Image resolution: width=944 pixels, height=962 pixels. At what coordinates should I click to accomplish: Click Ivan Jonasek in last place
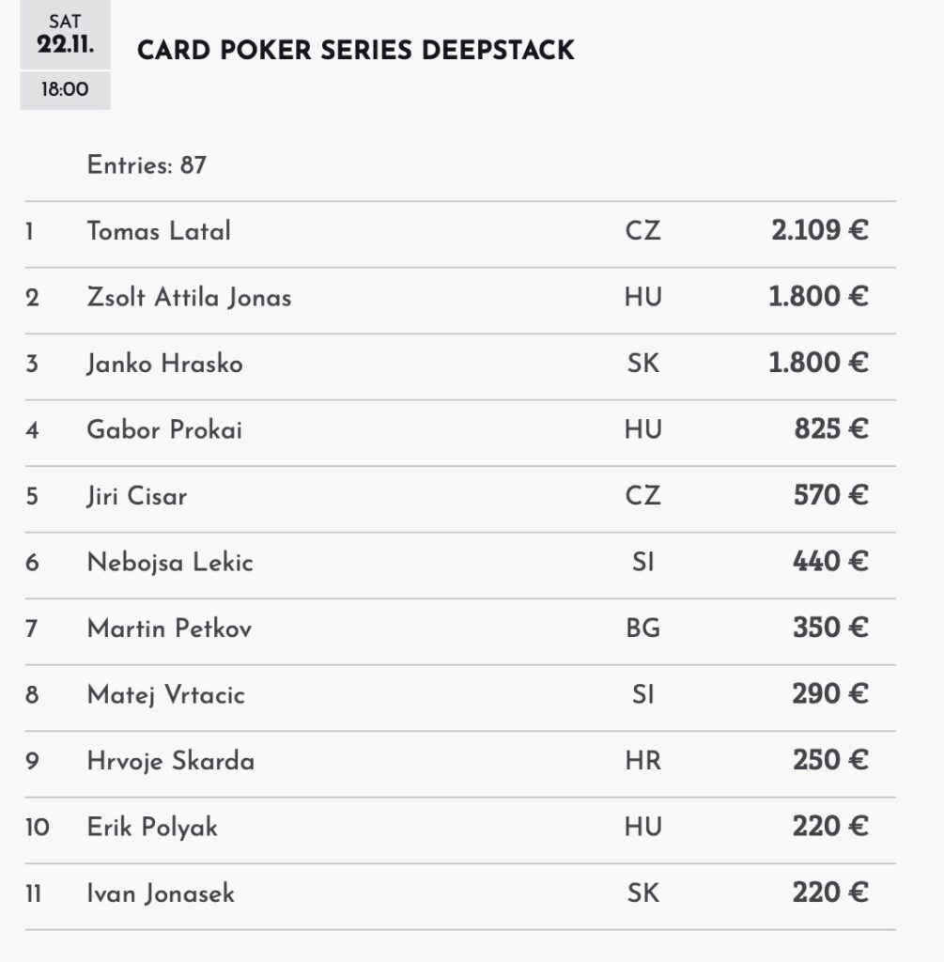pos(161,893)
